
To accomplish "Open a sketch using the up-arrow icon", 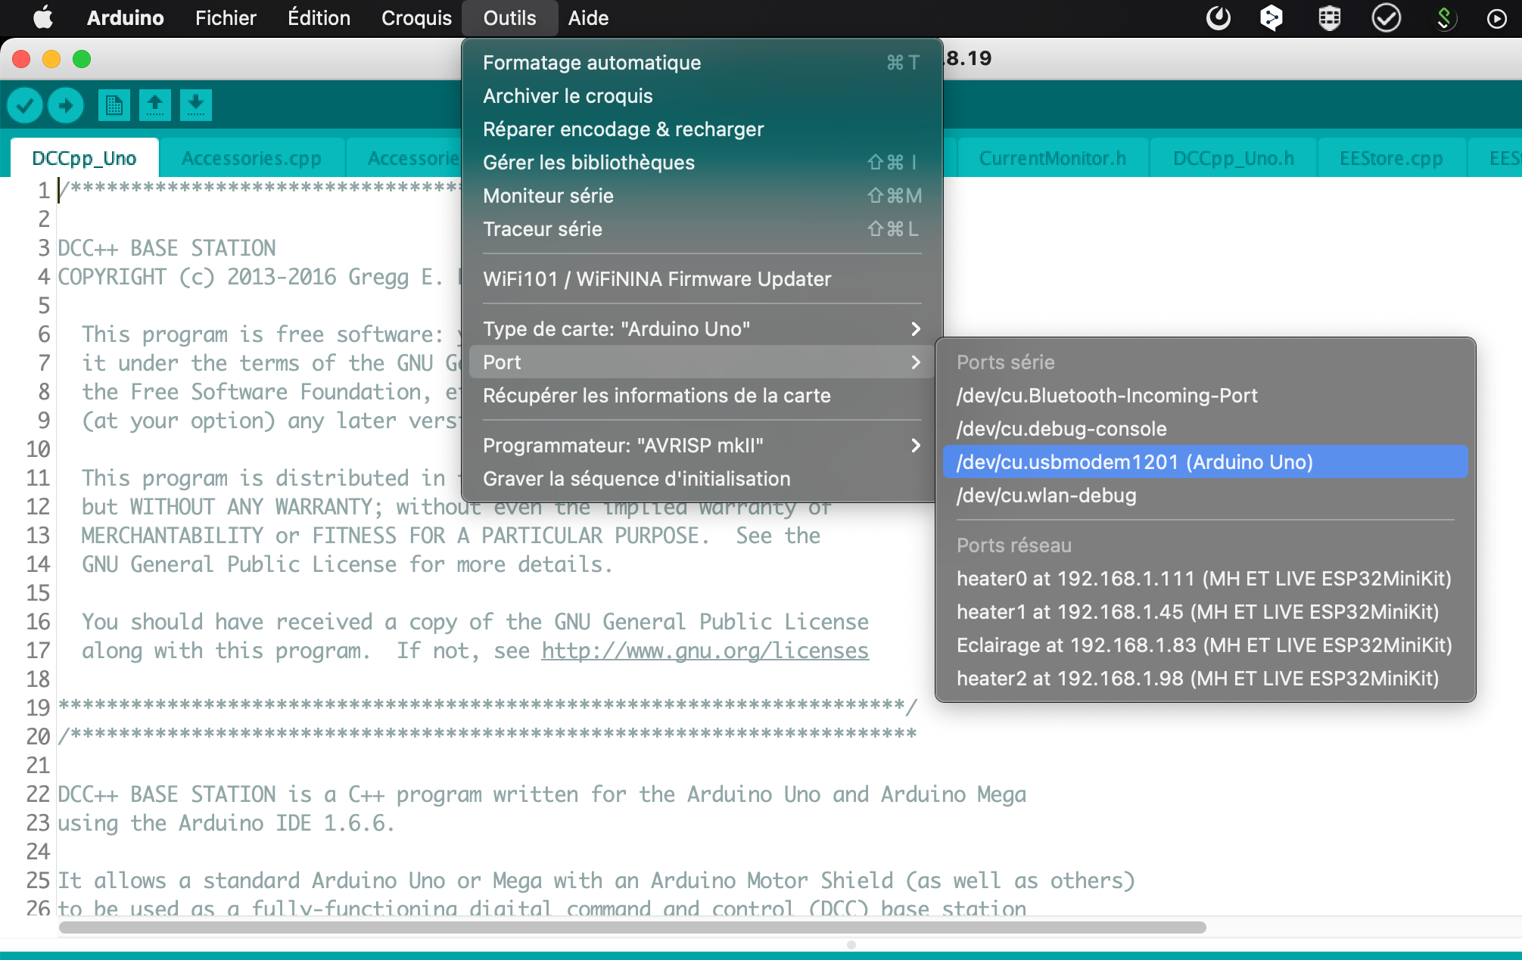I will 155,105.
